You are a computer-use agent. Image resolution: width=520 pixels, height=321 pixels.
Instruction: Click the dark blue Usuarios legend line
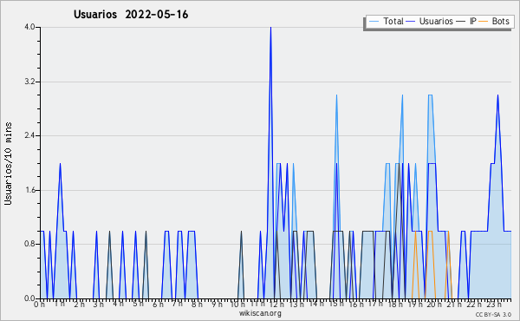point(411,22)
